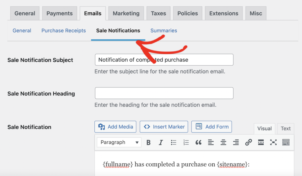The width and height of the screenshot is (302, 176).
Task: Click the Insert Read More tag icon
Action: coord(261,143)
